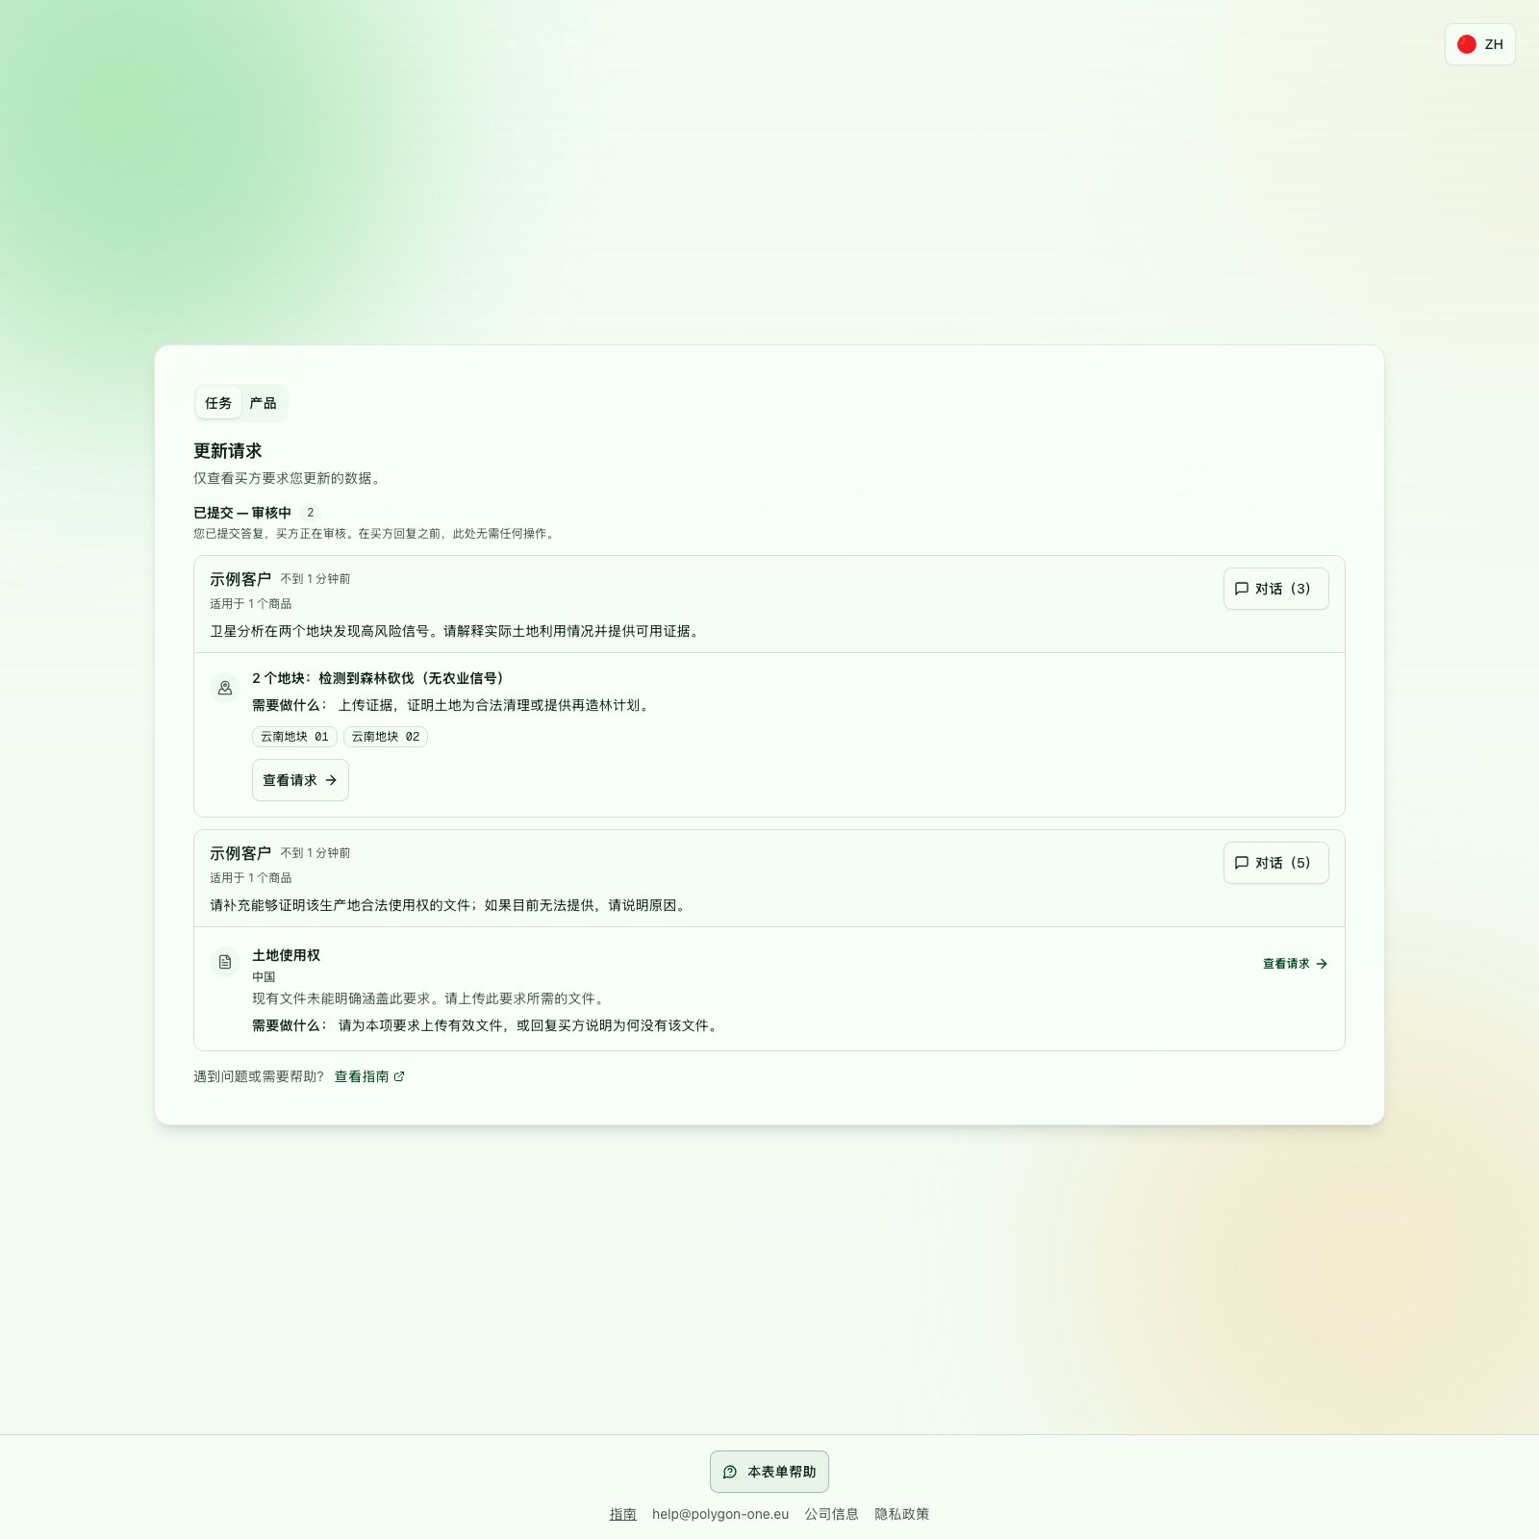Open 对话 (5) conversation button
Image resolution: width=1539 pixels, height=1539 pixels.
pyautogui.click(x=1275, y=863)
